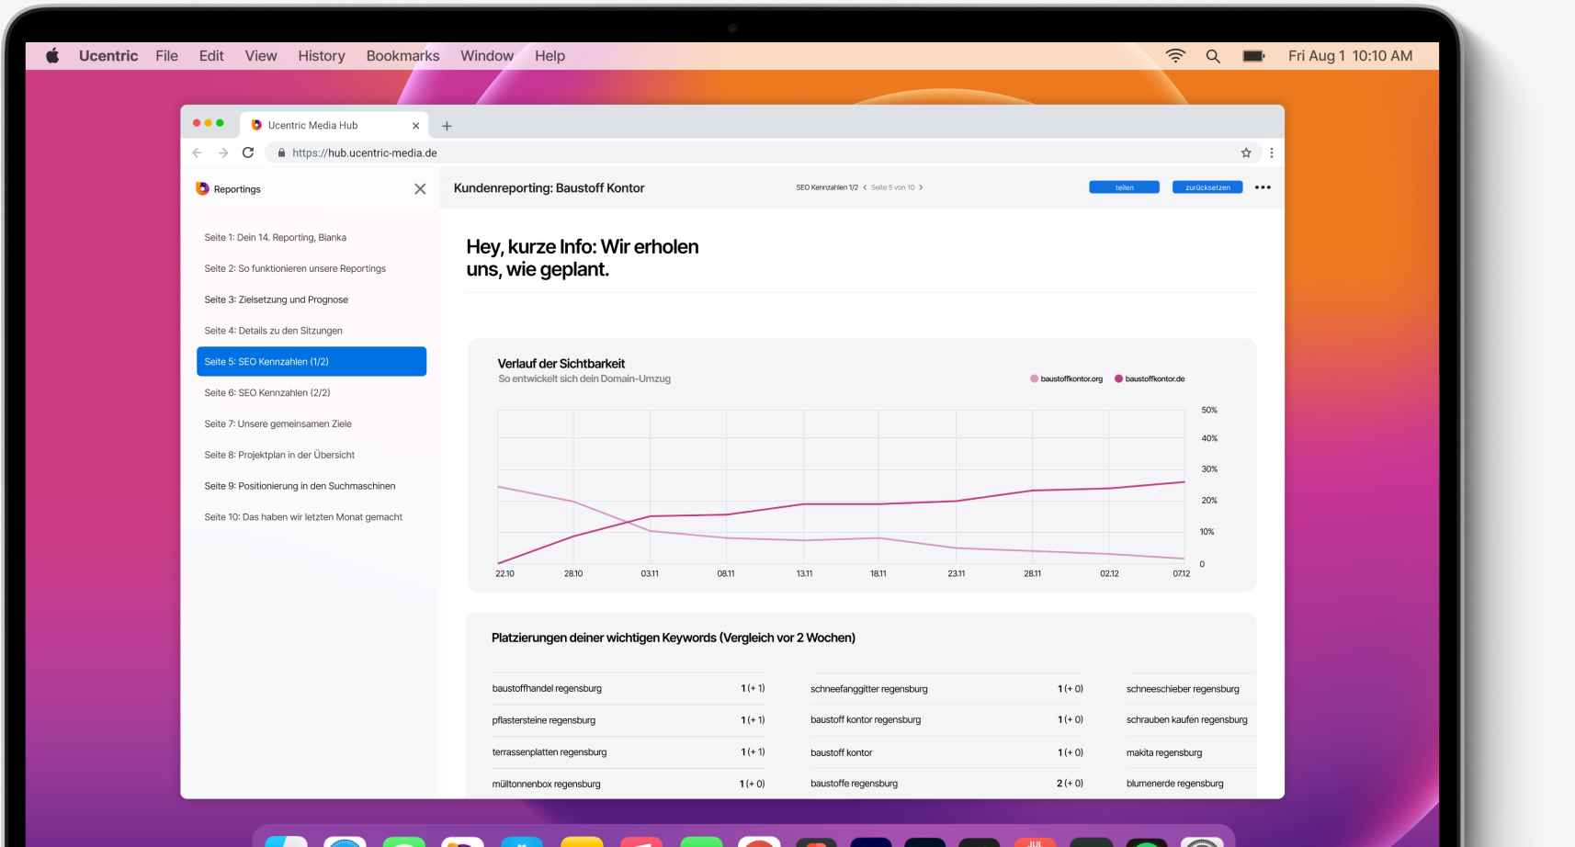Close the Reportings sidebar with the X
This screenshot has height=847, width=1575.
[420, 189]
